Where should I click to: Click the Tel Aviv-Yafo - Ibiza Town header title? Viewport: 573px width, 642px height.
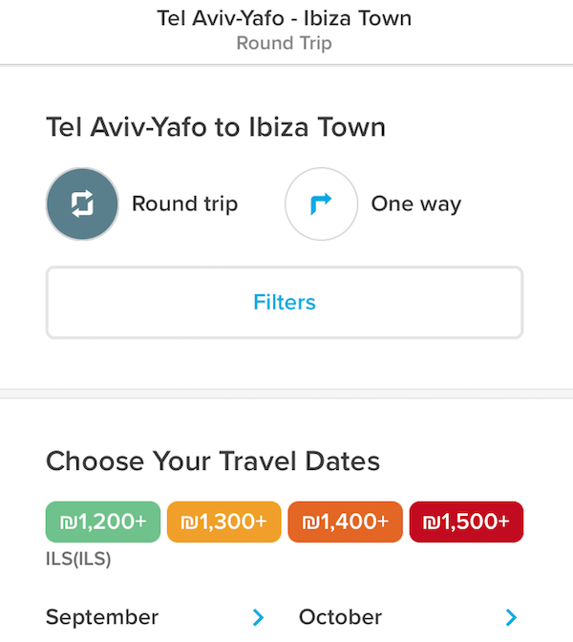(285, 18)
